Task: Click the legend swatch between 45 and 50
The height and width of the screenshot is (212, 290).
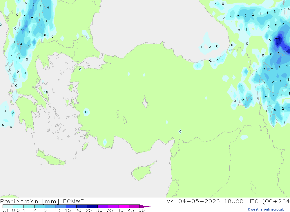Action: 135,206
